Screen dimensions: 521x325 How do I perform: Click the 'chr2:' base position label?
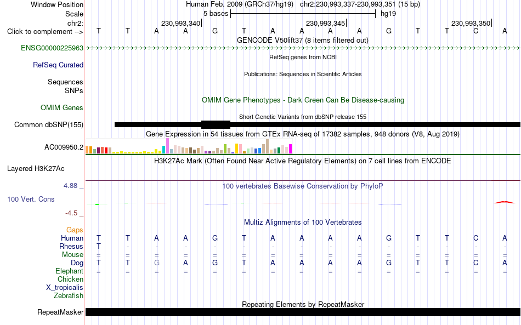(75, 23)
